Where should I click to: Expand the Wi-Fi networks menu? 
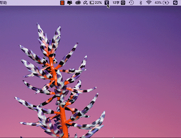coord(149,3)
